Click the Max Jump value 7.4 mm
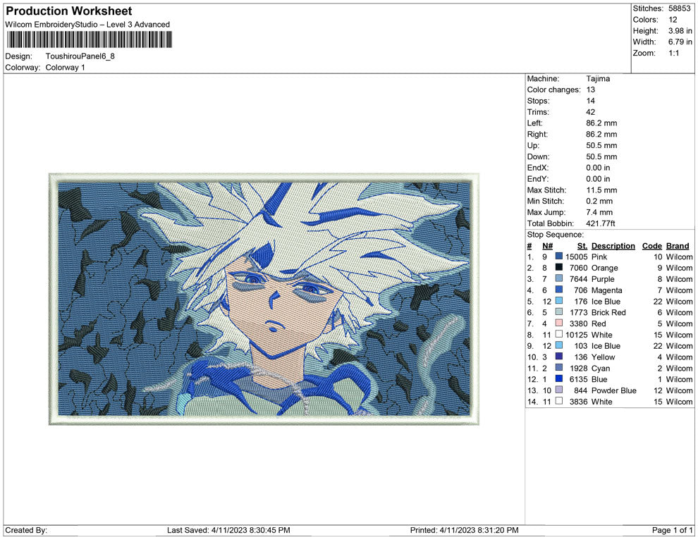The width and height of the screenshot is (698, 537). tap(599, 212)
